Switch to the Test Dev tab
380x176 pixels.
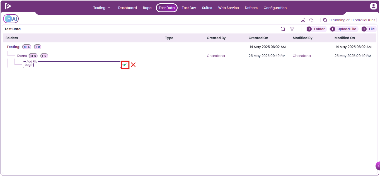189,8
